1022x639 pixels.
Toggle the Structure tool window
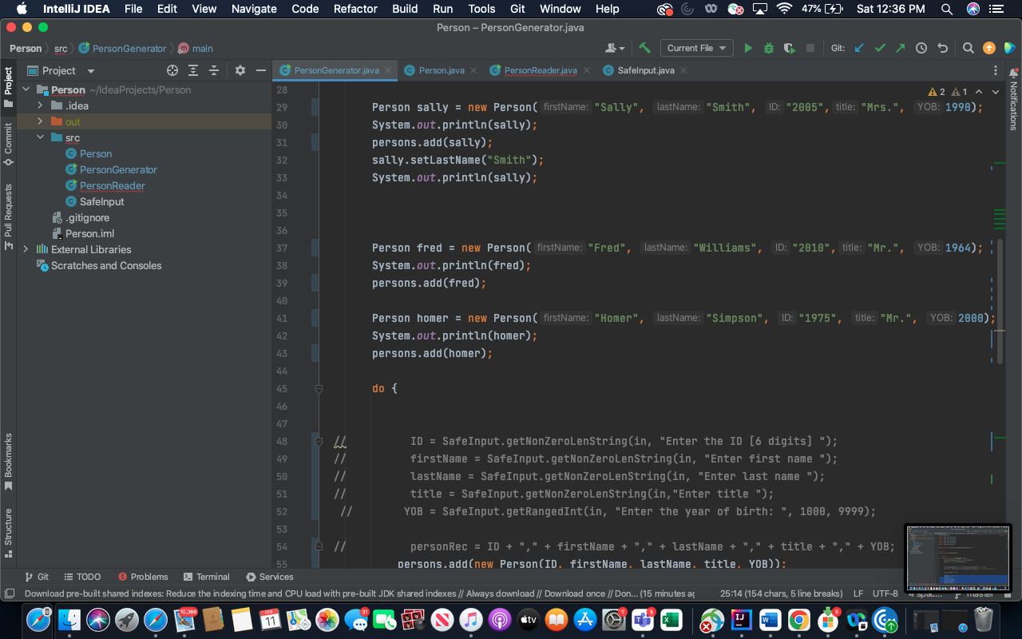coord(8,533)
